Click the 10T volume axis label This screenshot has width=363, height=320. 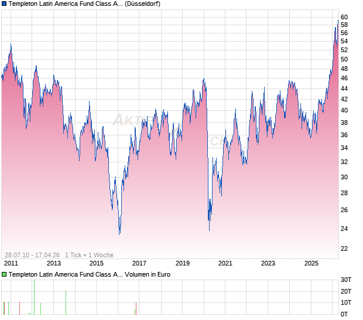pos(346,302)
